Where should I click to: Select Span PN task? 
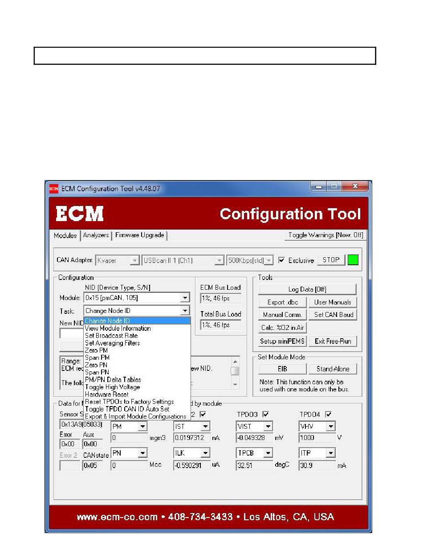[x=137, y=372]
